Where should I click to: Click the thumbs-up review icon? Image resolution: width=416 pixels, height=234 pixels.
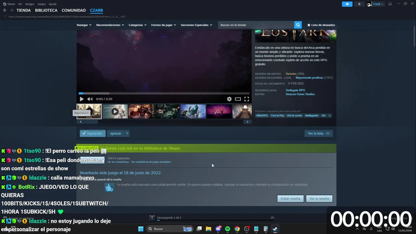click(109, 187)
